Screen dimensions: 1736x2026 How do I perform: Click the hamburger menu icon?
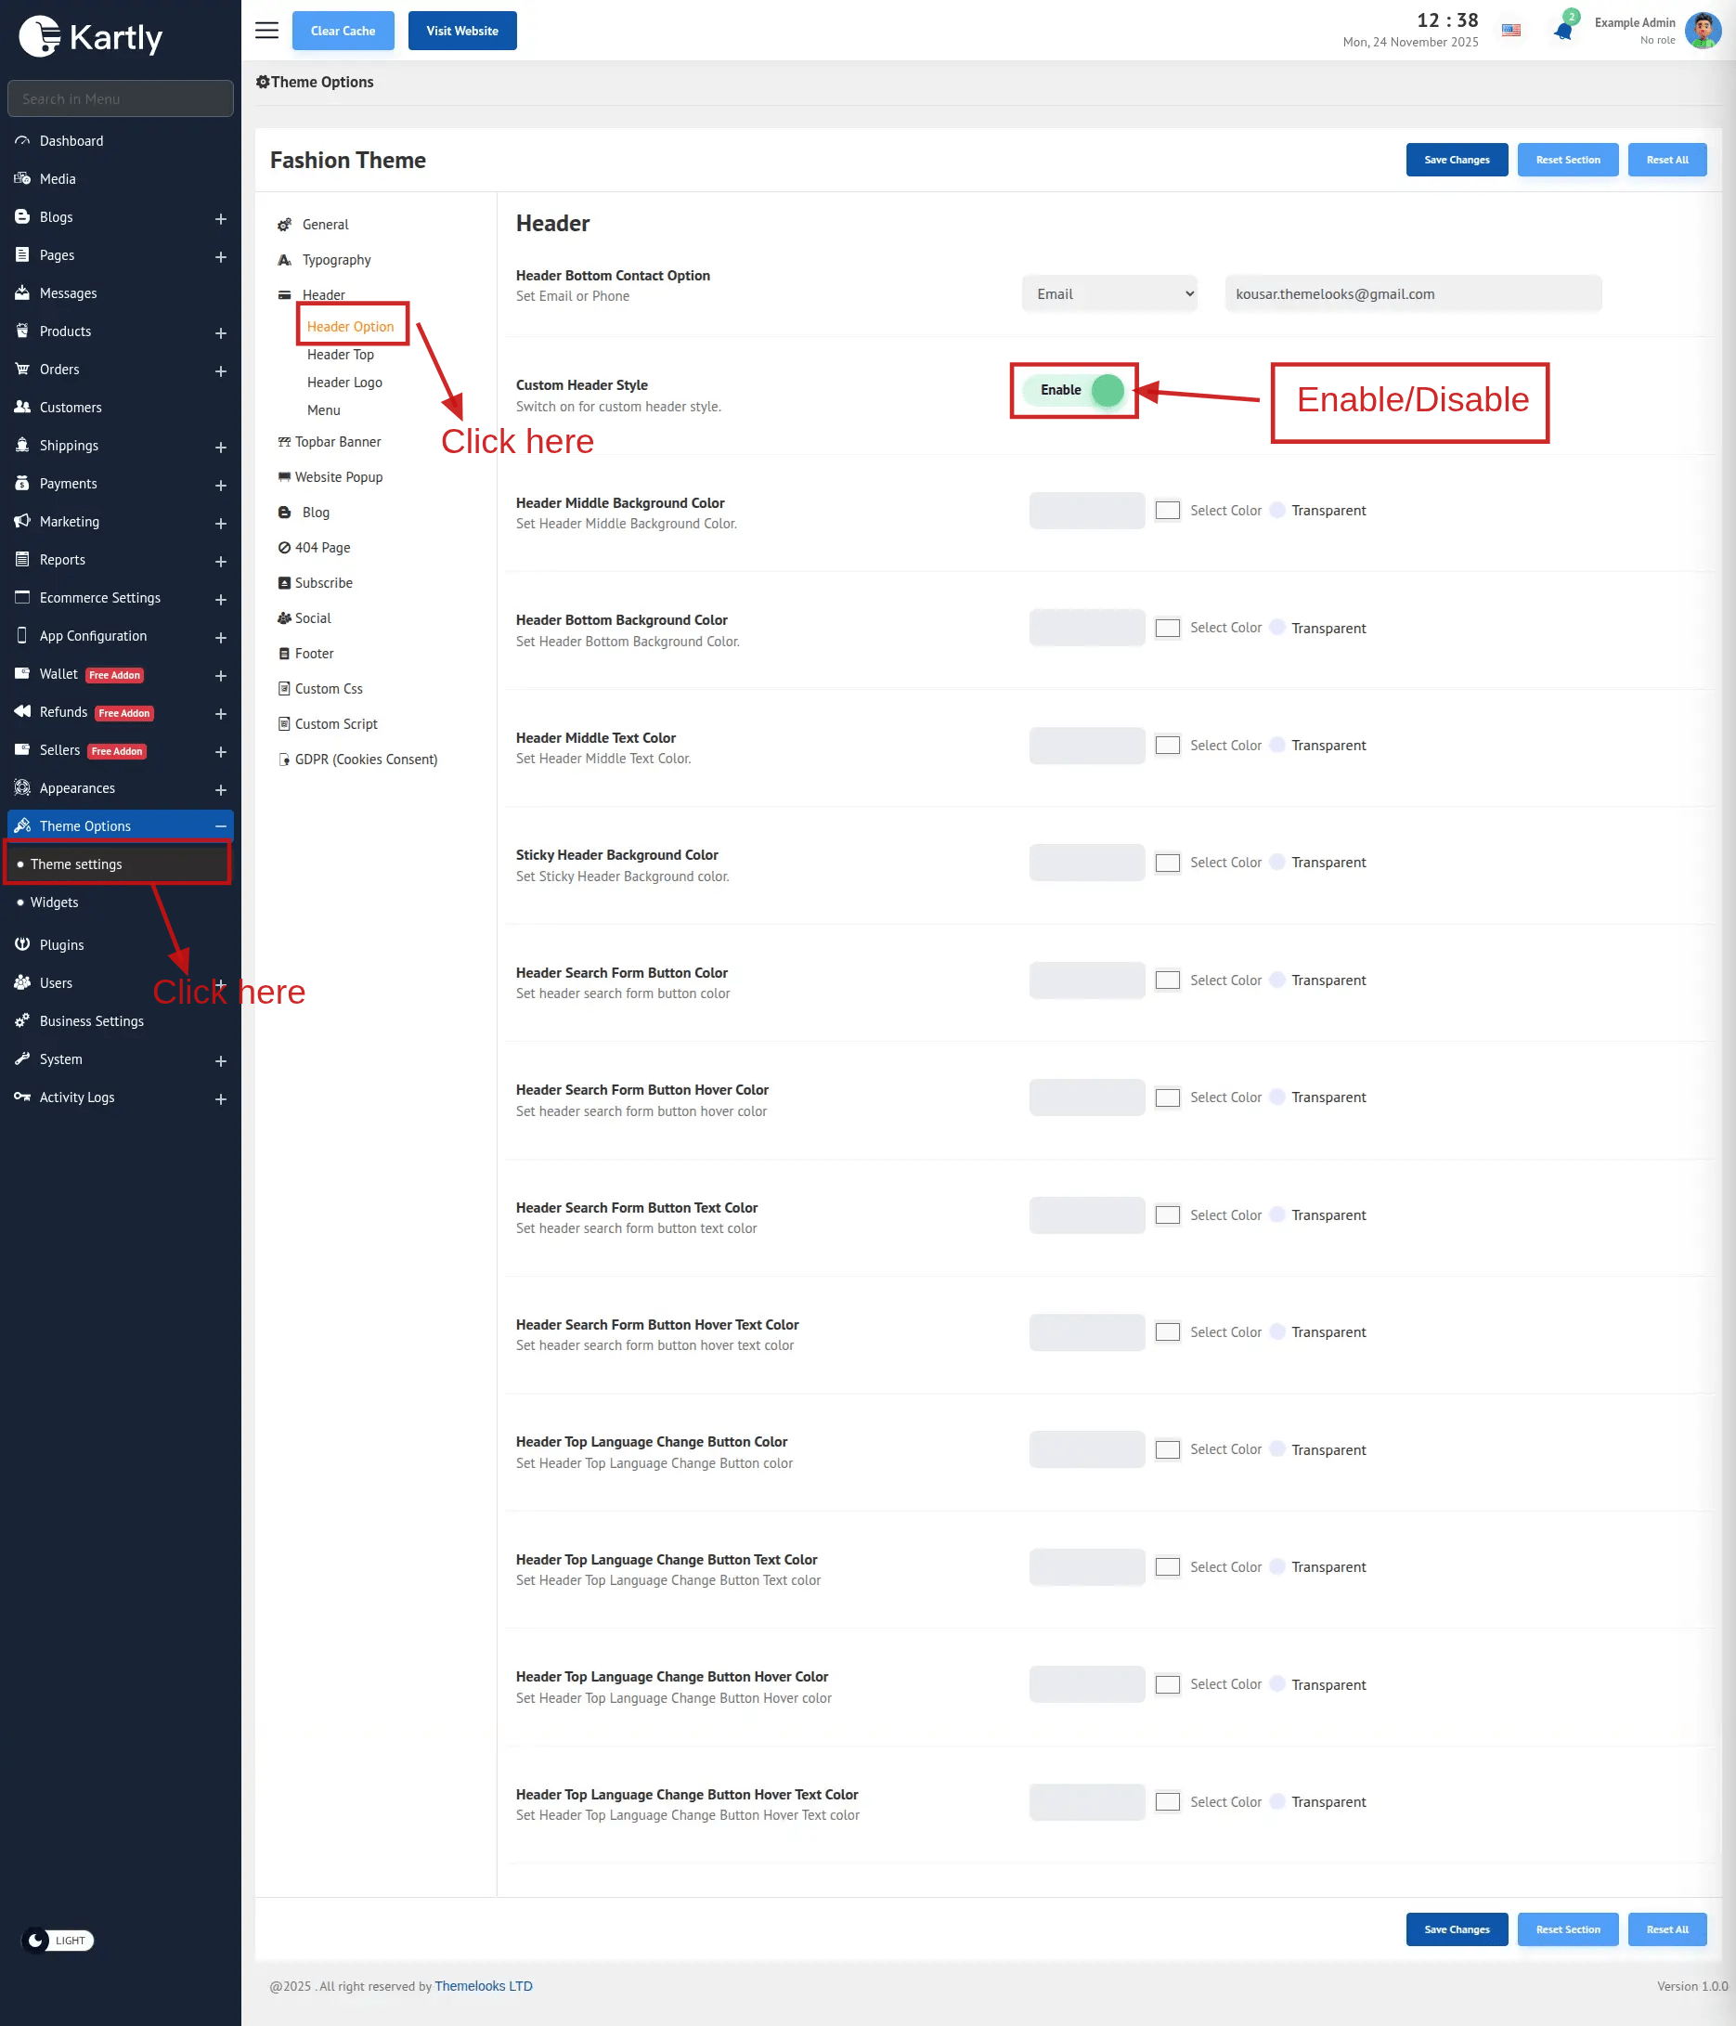266,31
